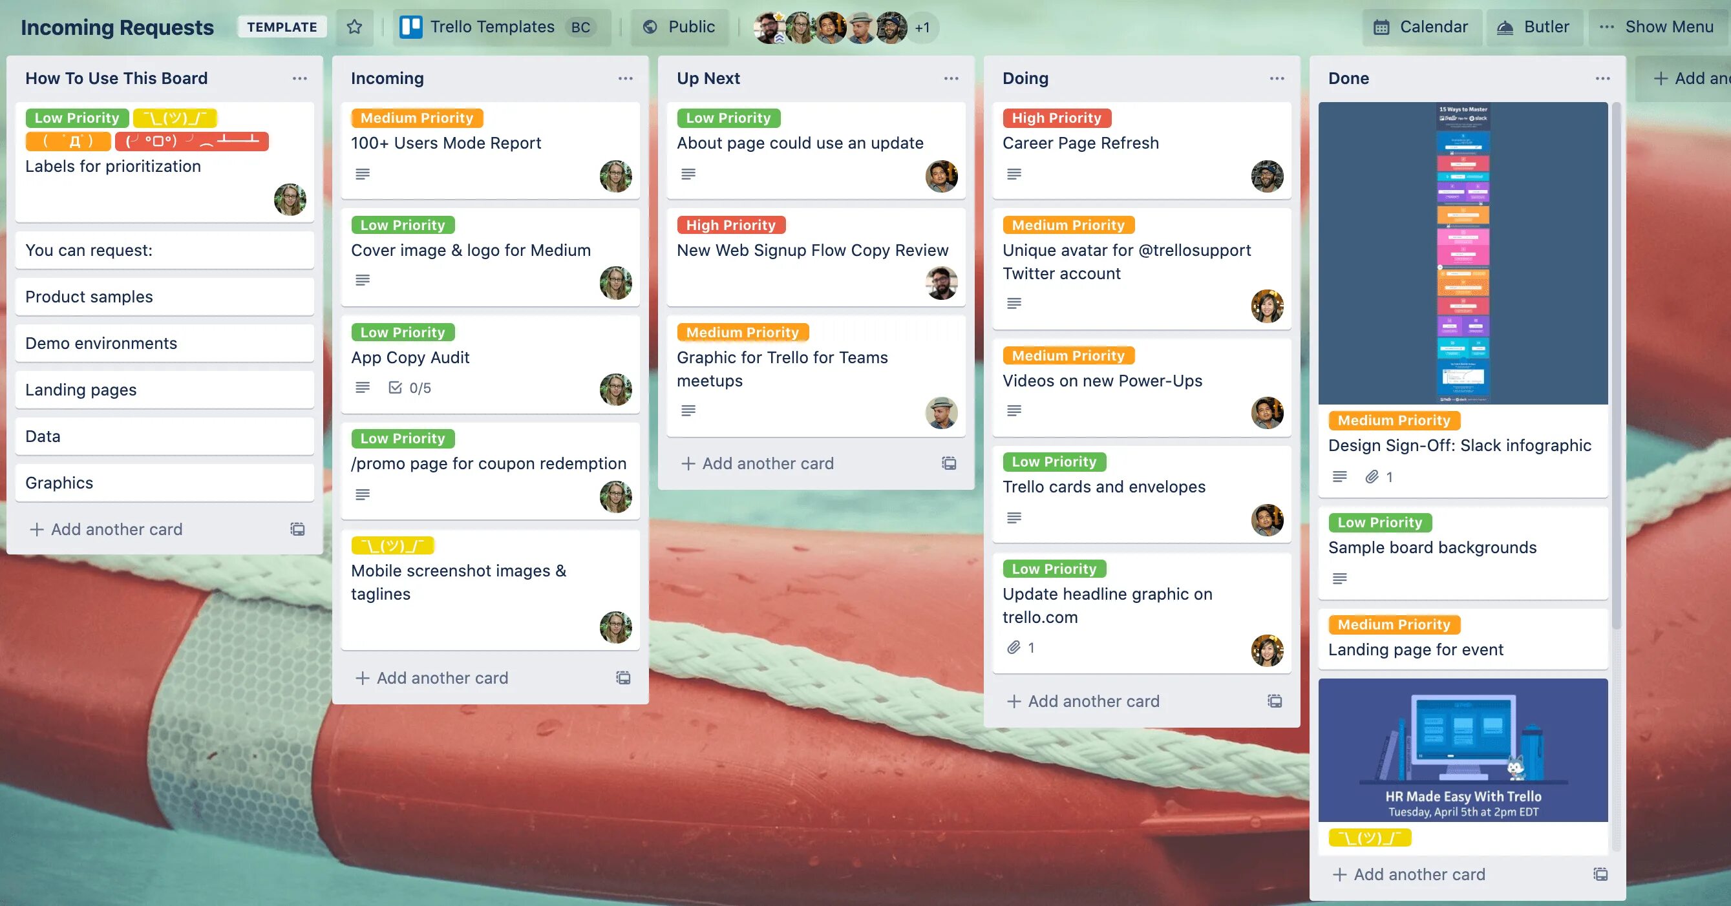This screenshot has width=1731, height=906.
Task: Click Add another card in Doing list
Action: [x=1093, y=700]
